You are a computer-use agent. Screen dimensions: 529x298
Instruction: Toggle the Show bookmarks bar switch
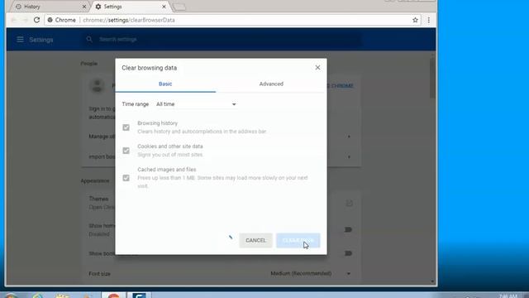pyautogui.click(x=348, y=253)
